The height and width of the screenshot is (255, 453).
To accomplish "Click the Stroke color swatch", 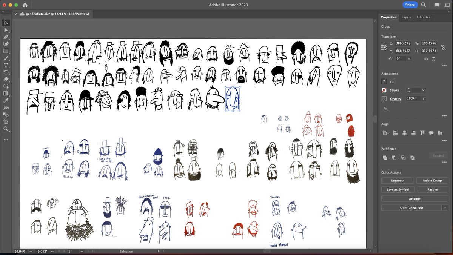I will coord(384,90).
